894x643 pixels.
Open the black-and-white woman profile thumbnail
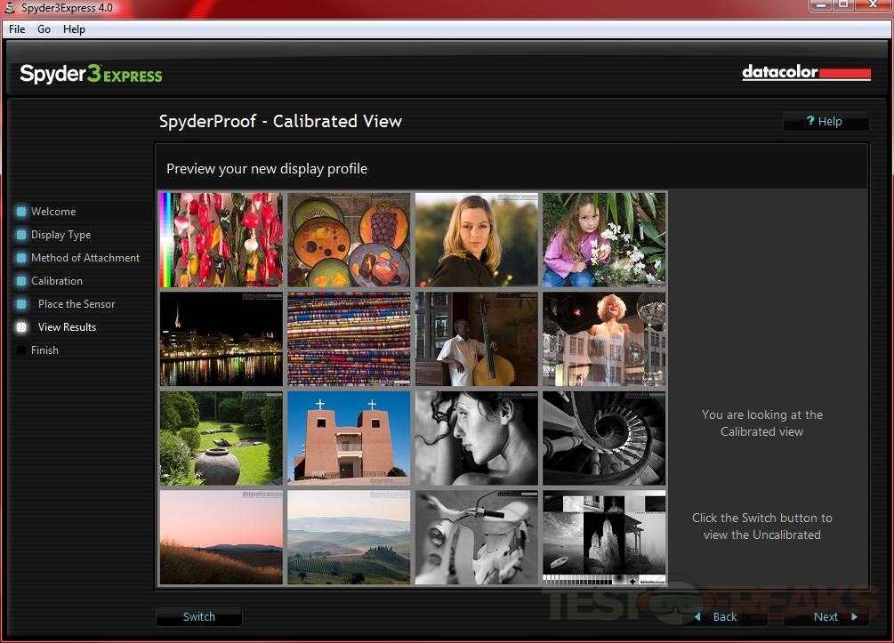point(477,438)
